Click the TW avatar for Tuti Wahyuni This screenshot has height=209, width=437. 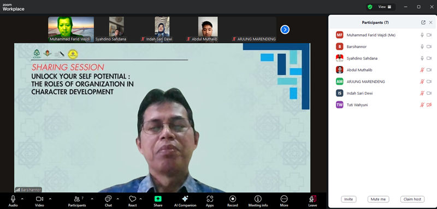(x=339, y=105)
